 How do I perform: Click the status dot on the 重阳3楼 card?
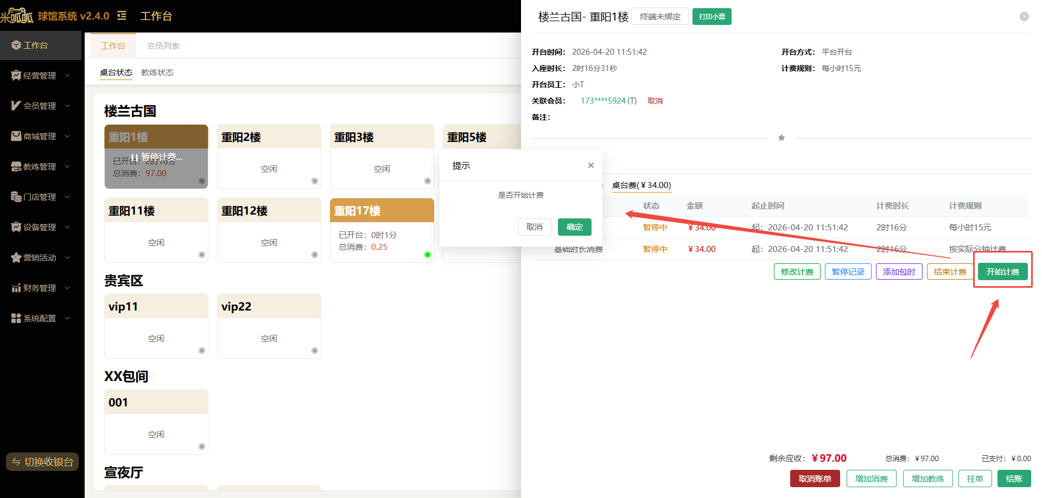[428, 181]
